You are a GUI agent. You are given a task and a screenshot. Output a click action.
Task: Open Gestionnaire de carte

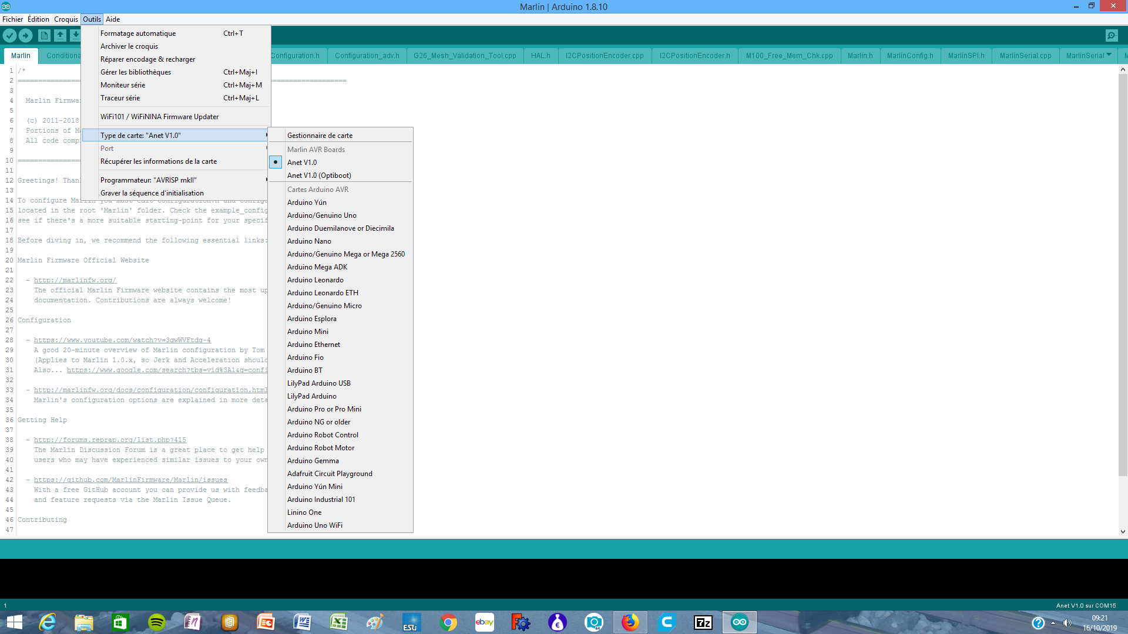pos(341,136)
